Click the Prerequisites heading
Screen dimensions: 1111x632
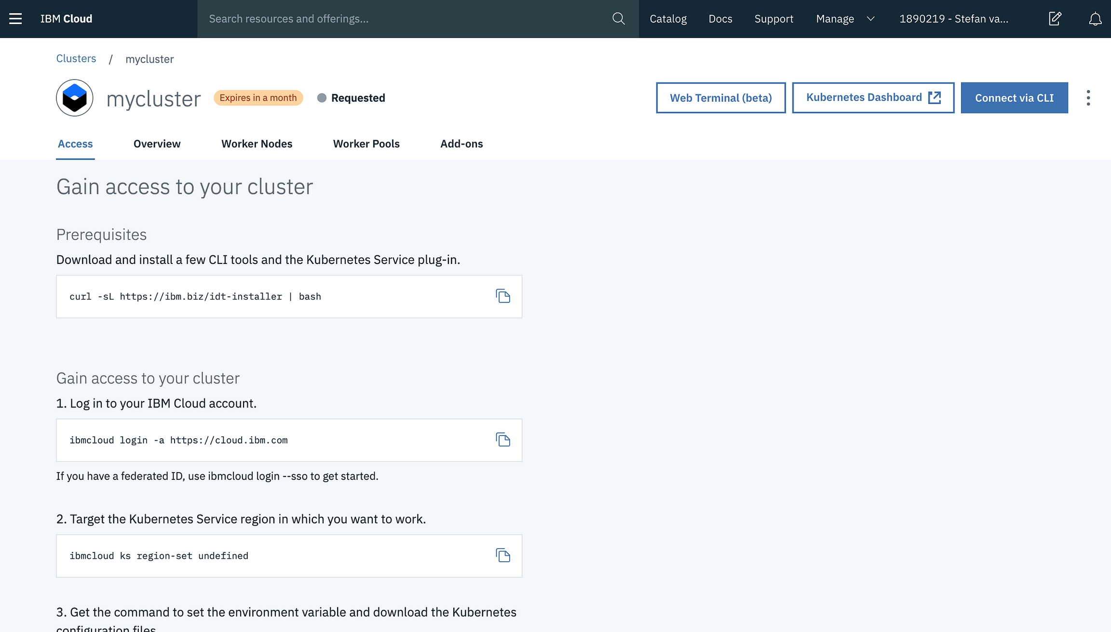coord(101,235)
